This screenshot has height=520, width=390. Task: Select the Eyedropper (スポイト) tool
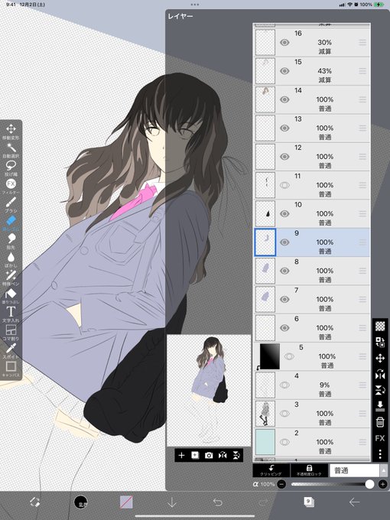point(11,351)
